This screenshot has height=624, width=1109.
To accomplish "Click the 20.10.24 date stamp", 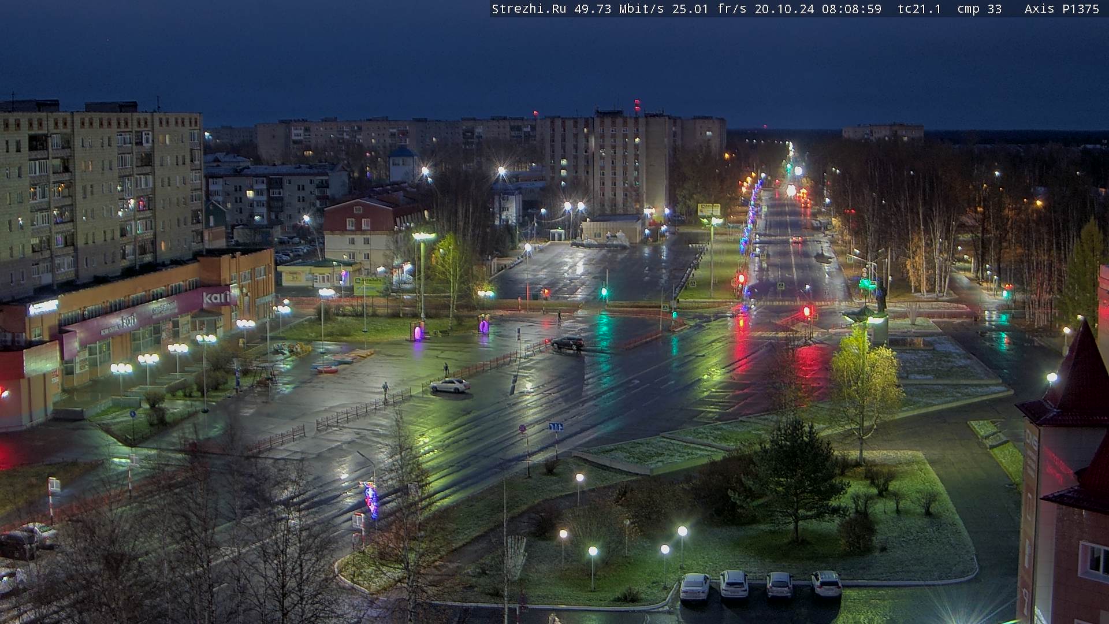I will point(784,9).
